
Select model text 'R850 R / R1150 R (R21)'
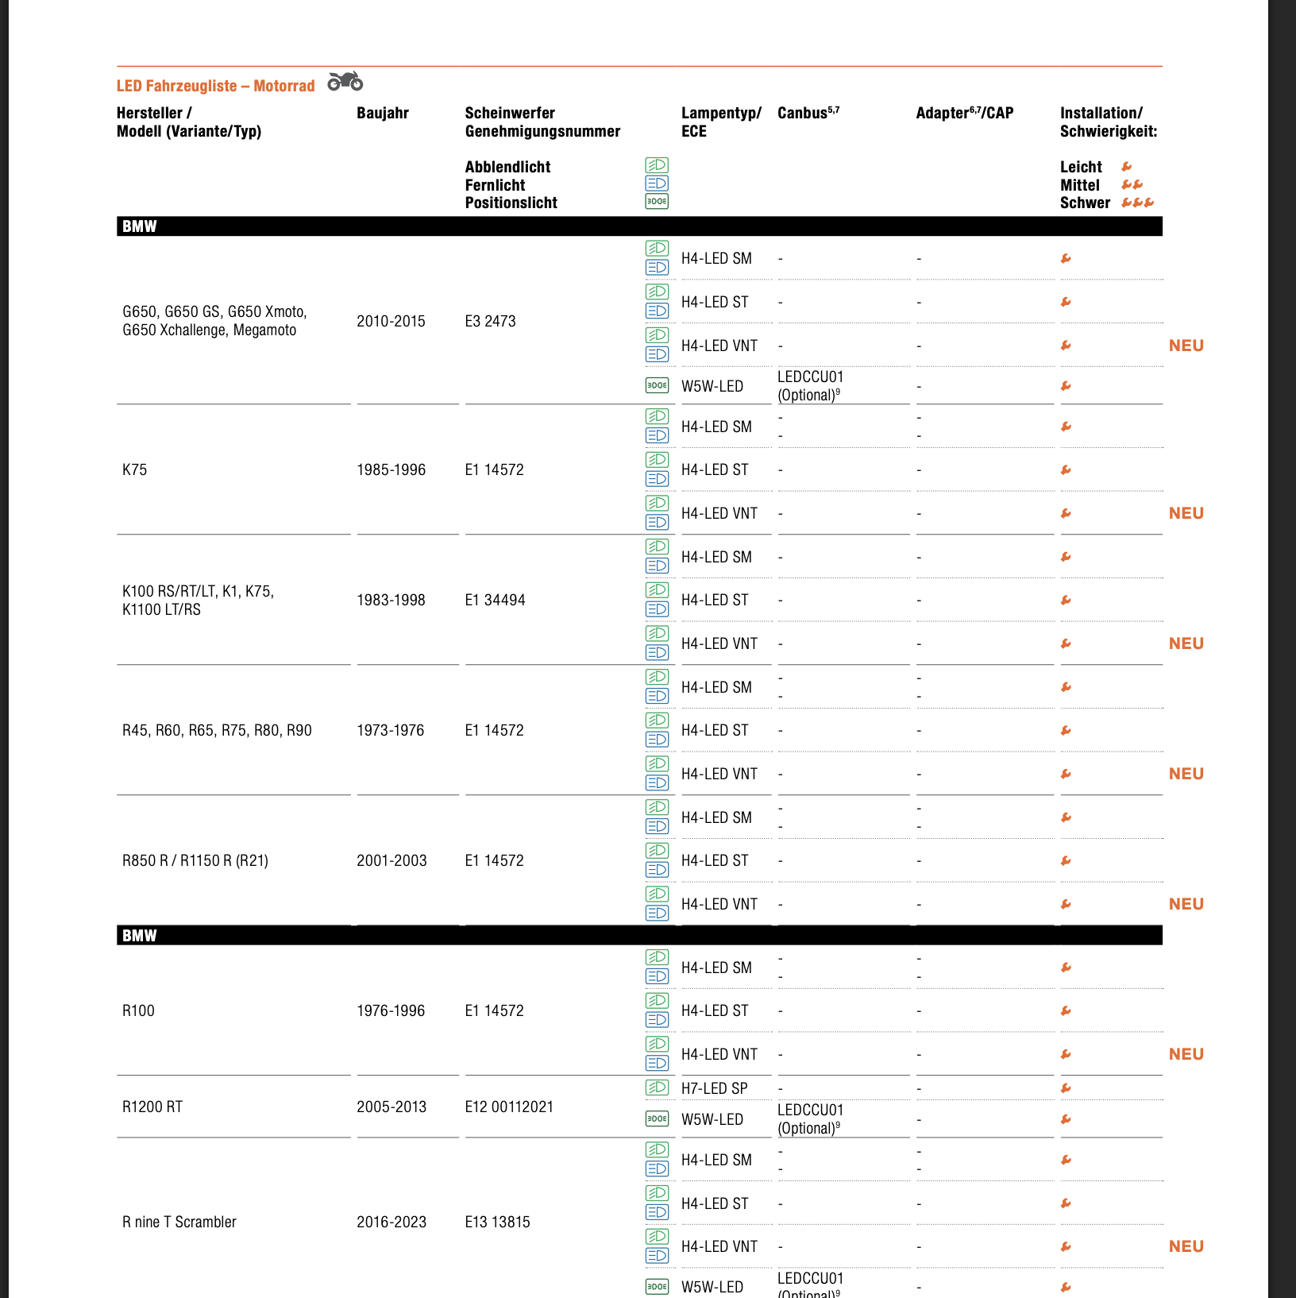pyautogui.click(x=195, y=860)
